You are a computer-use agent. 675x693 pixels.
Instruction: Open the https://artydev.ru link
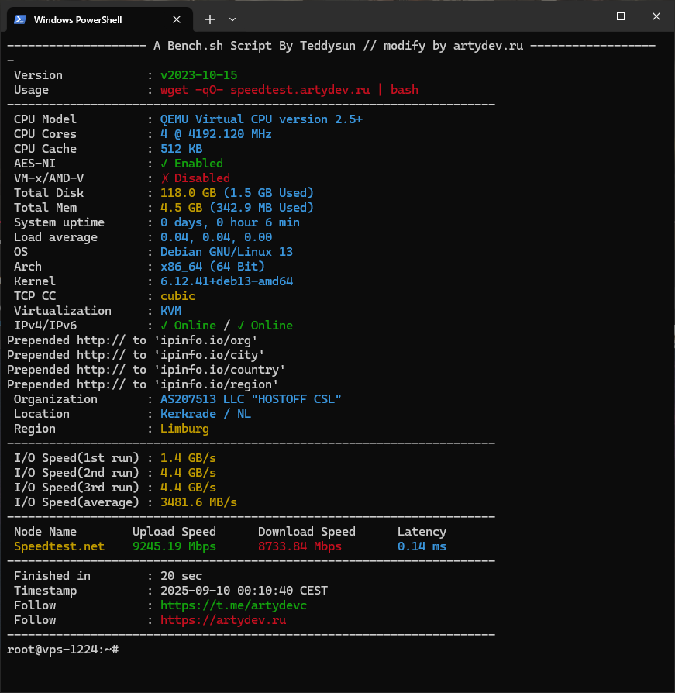coord(223,620)
